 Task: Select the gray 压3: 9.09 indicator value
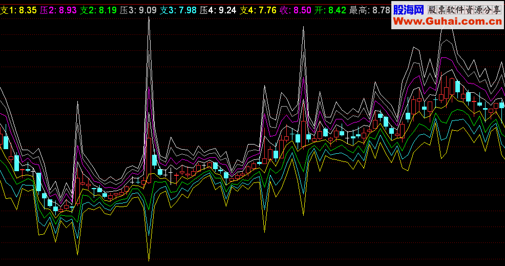pos(138,10)
